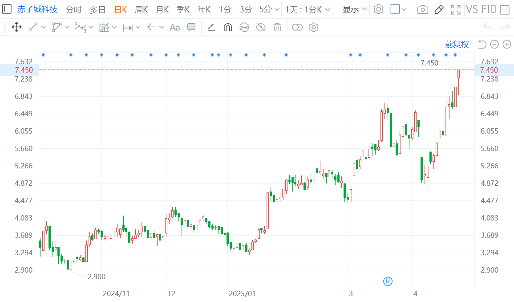The image size is (514, 302).
Task: Click the 2025/01 date axis label
Action: (242, 294)
